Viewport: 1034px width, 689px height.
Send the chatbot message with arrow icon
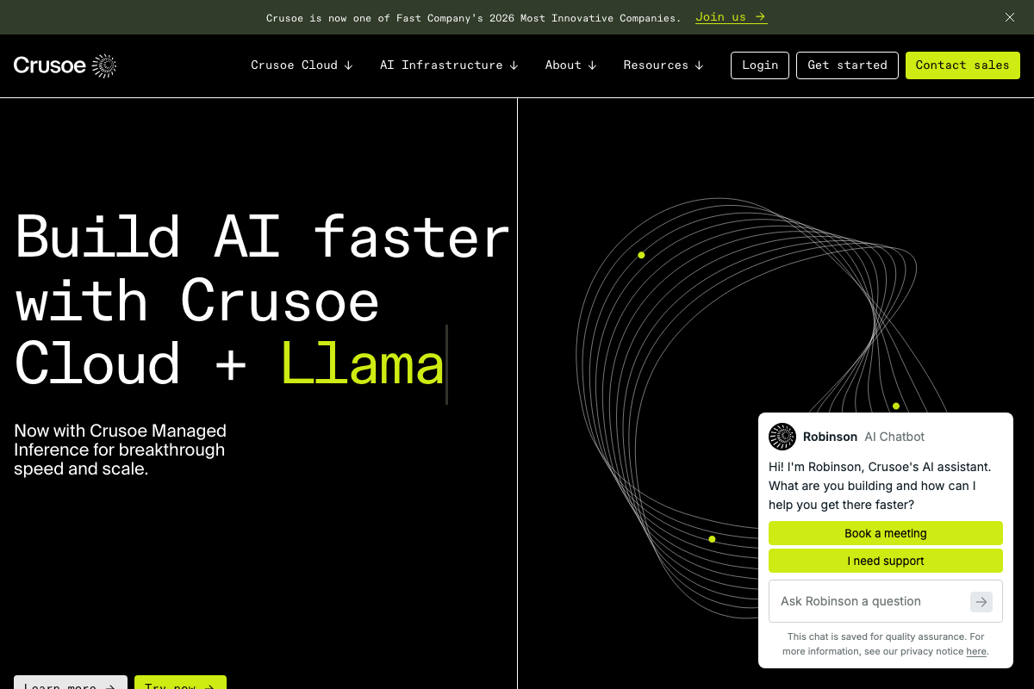pyautogui.click(x=981, y=601)
